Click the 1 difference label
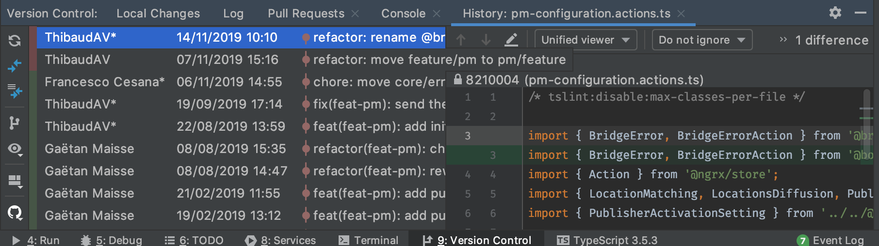The image size is (879, 246). [832, 40]
